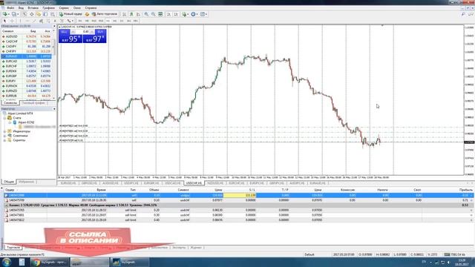Select the Fibonacci retracement tool
The width and height of the screenshot is (475, 267).
[x=47, y=21]
